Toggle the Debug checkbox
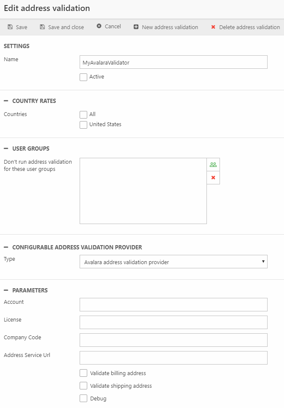Viewport: 284px width, 408px height. tap(83, 399)
